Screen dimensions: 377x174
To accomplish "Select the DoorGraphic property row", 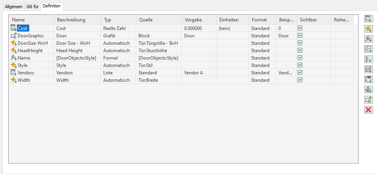I will (31, 36).
